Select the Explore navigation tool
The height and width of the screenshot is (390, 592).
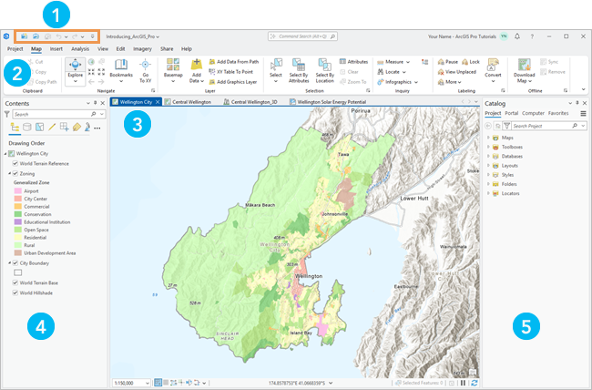[x=74, y=69]
